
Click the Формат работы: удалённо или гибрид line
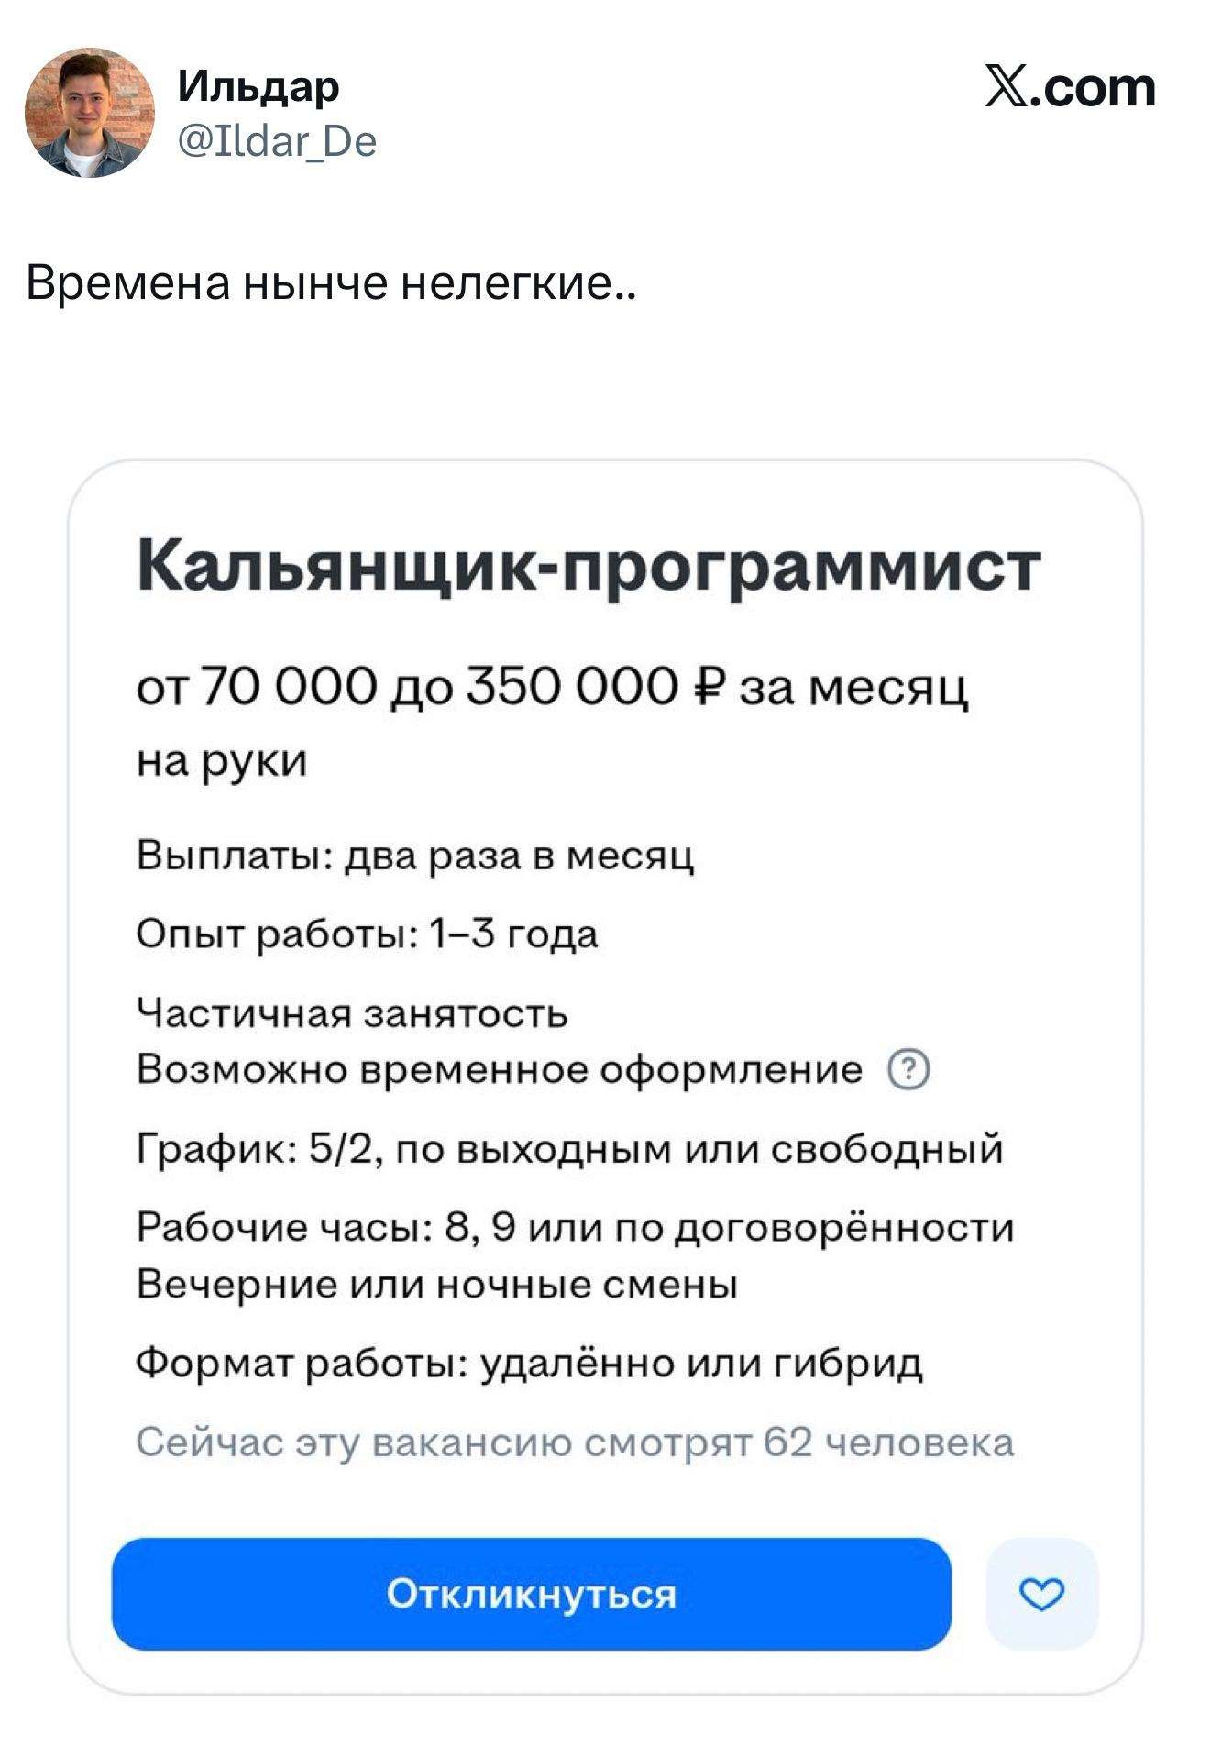(x=529, y=1364)
